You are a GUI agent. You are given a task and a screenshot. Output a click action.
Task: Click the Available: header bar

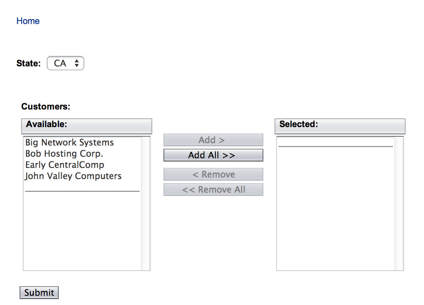tap(87, 126)
